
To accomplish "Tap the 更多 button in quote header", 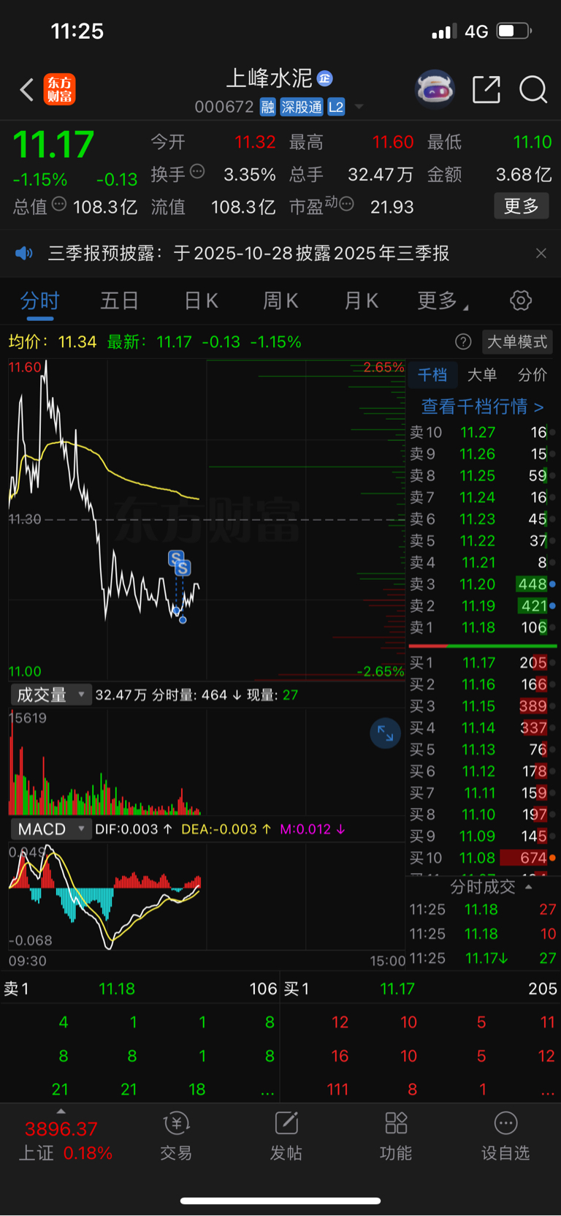I will (x=522, y=206).
